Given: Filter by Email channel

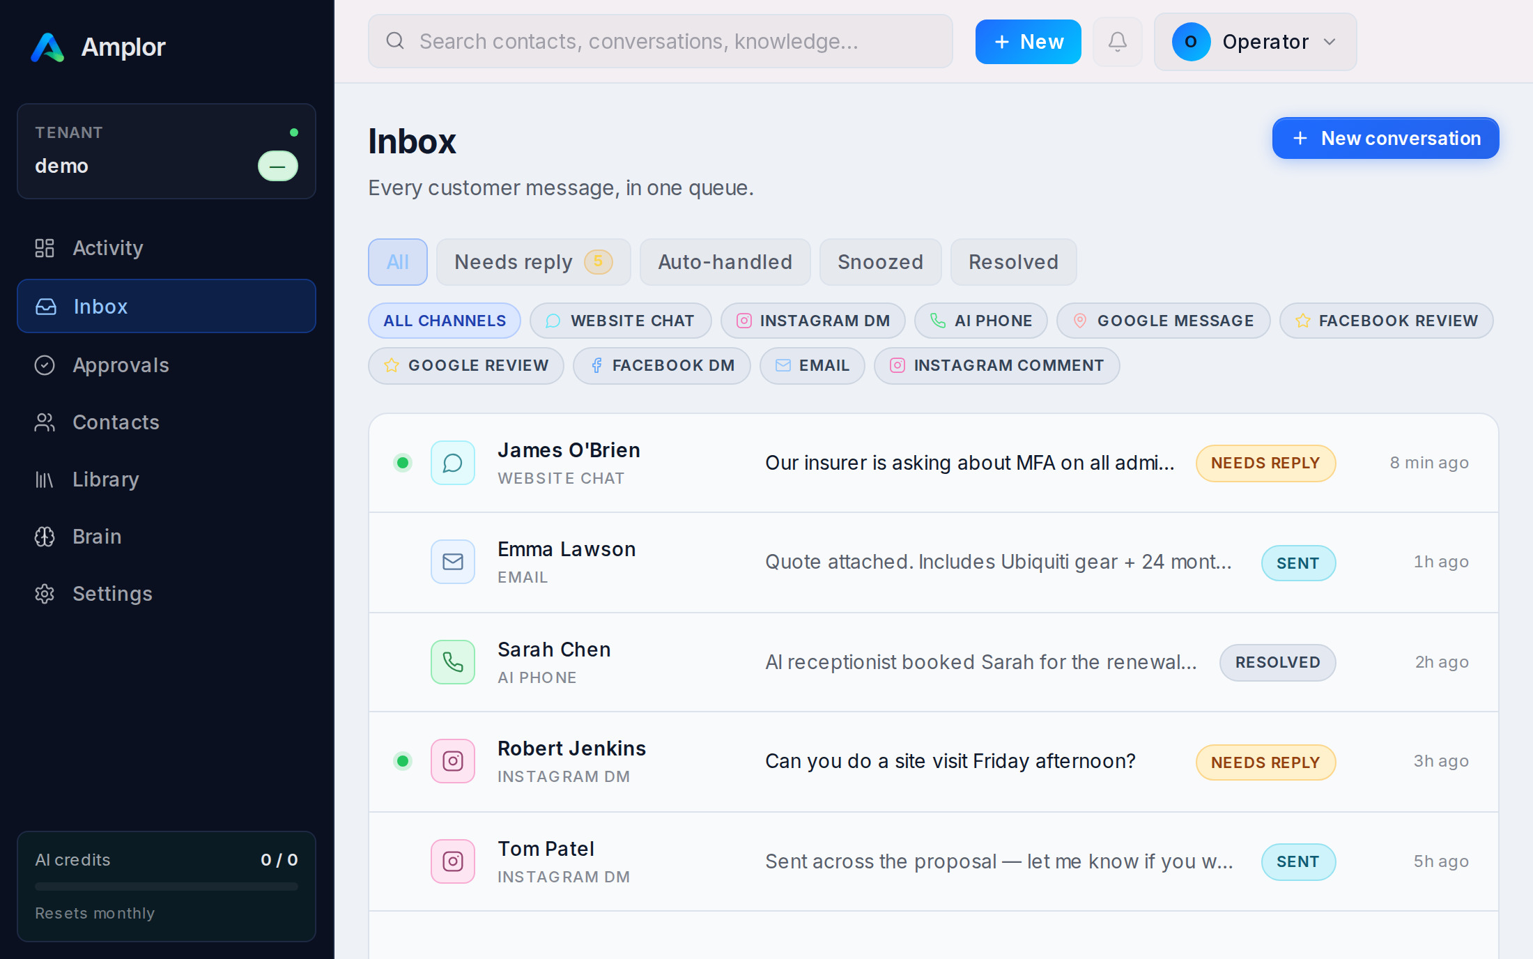Looking at the screenshot, I should (812, 365).
